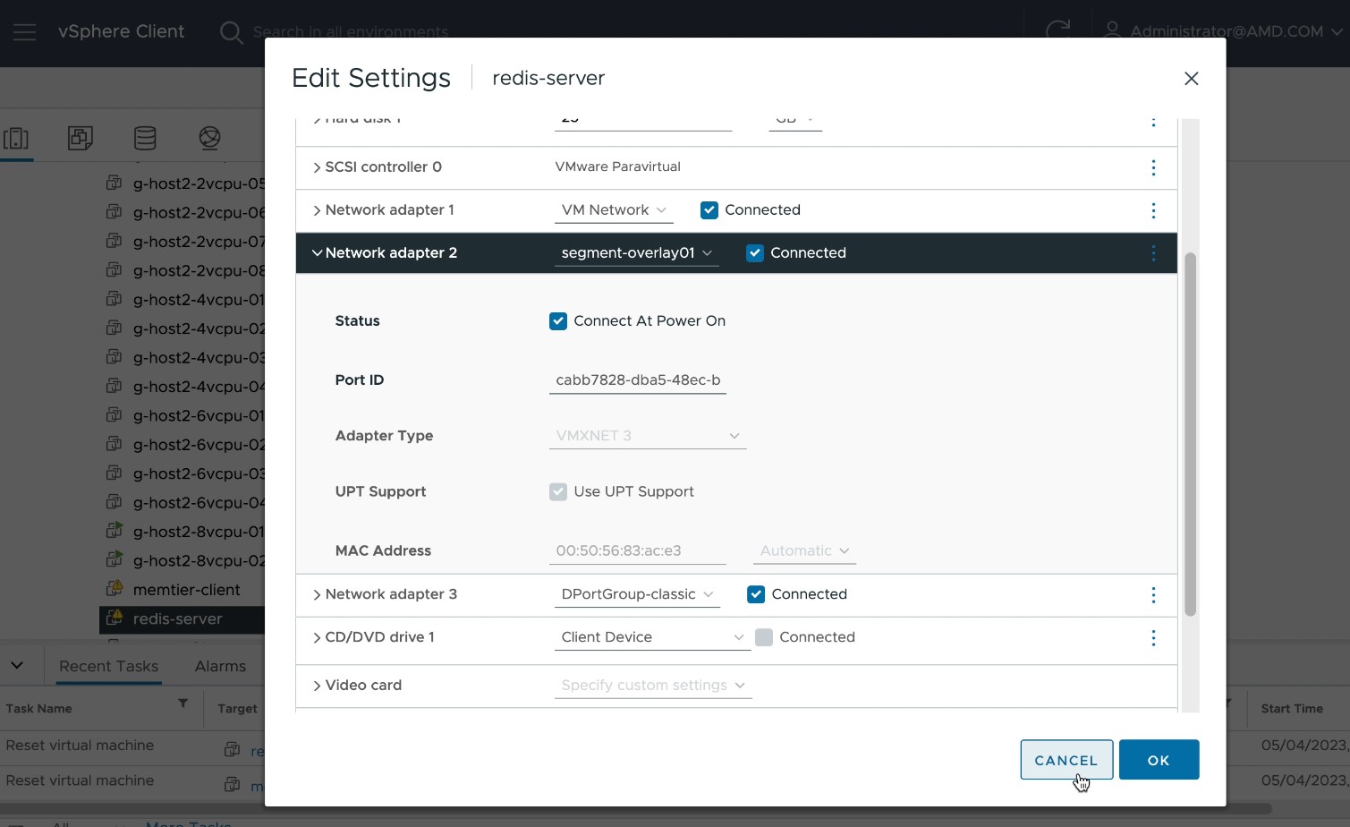Switch to the Alarms tab
Screen dimensions: 1350x827
[x=220, y=667]
